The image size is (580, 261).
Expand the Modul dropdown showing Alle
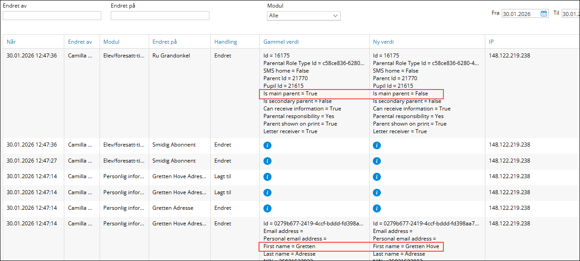click(x=304, y=16)
